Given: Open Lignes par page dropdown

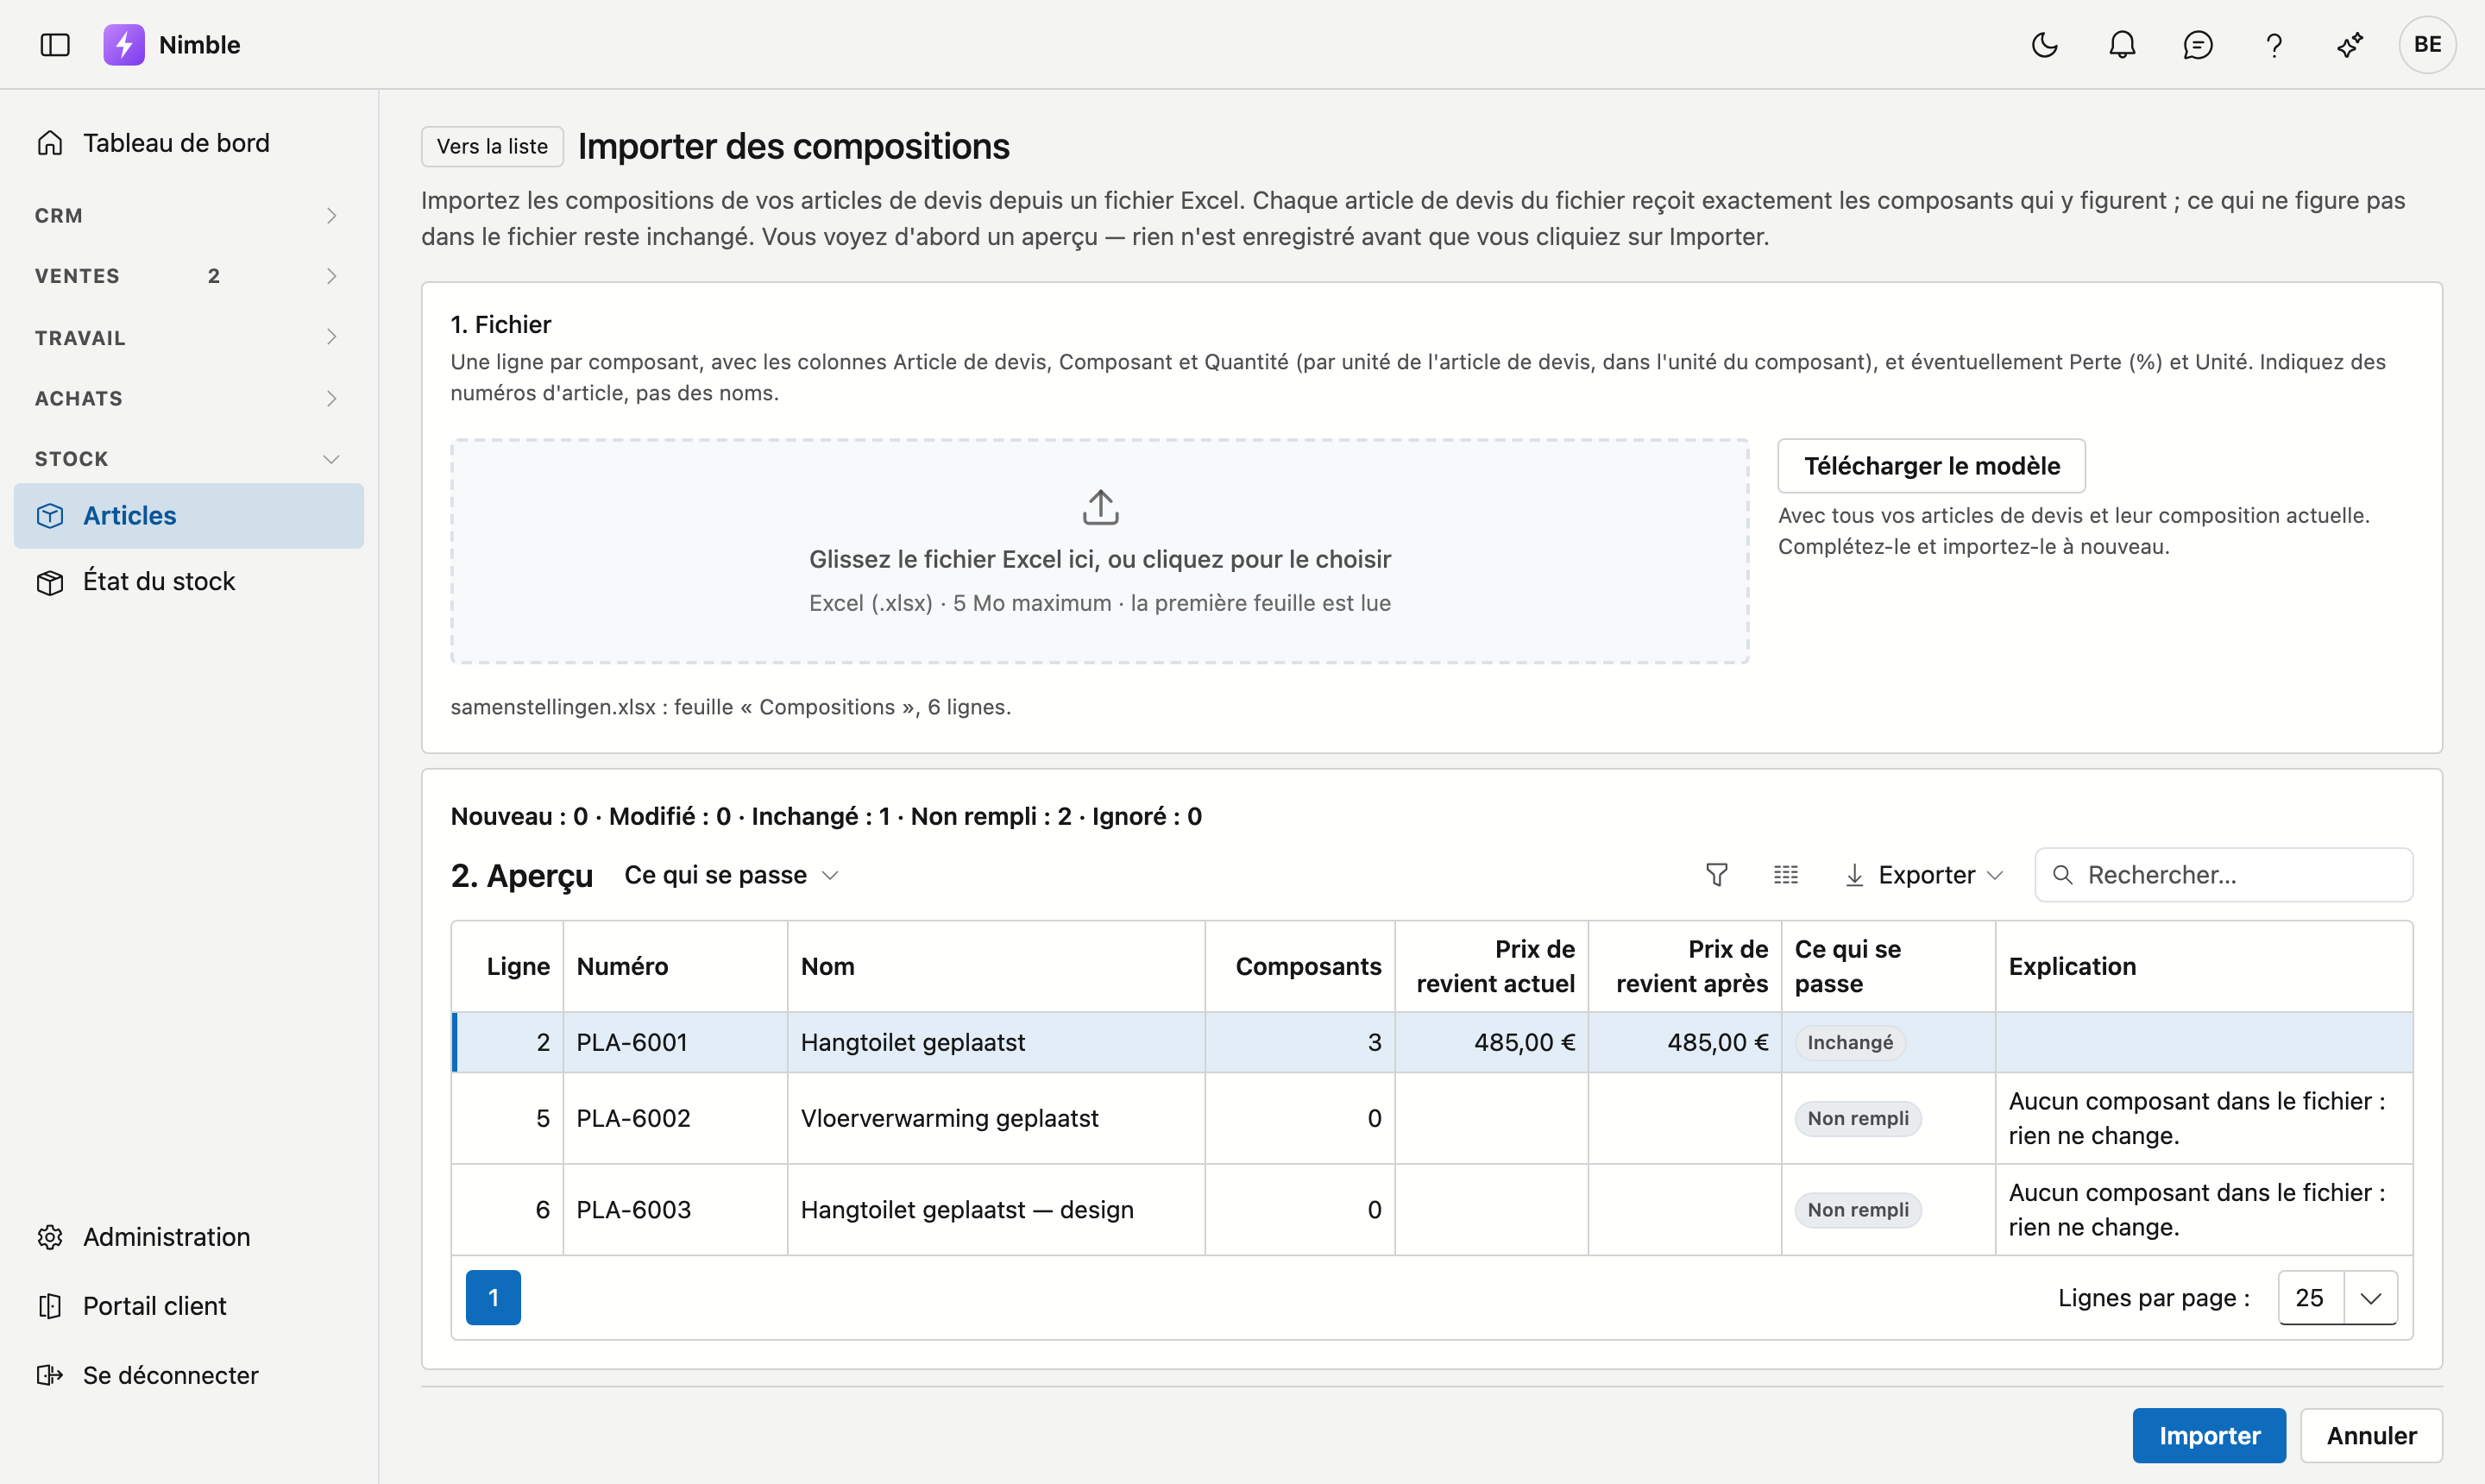Looking at the screenshot, I should coord(2338,1298).
